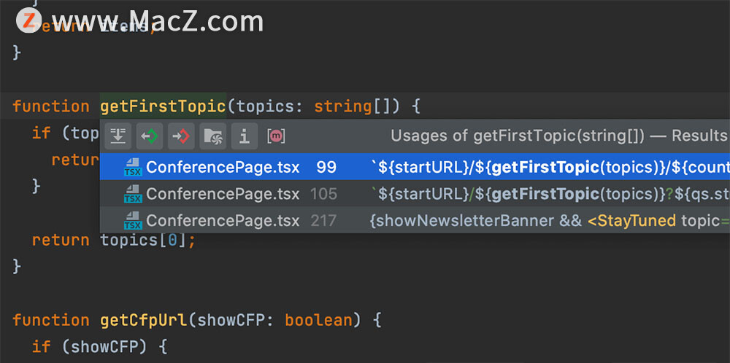730x363 pixels.
Task: Toggle merge usages from same line
Action: pos(118,136)
